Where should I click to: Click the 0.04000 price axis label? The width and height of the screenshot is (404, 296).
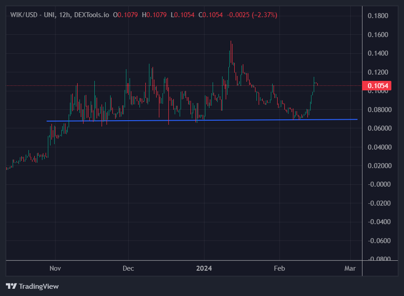[380, 147]
